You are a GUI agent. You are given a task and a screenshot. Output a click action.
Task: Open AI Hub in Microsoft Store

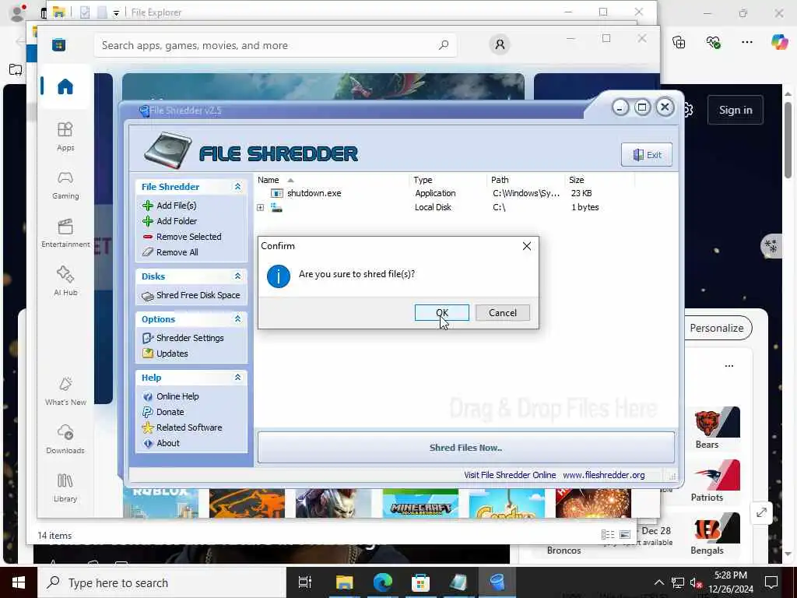click(x=65, y=281)
